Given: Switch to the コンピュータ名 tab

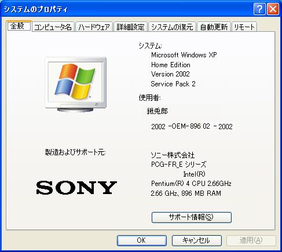Looking at the screenshot, I should (x=53, y=27).
